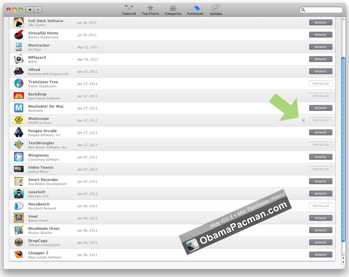The width and height of the screenshot is (349, 277).
Task: Open the Categories tab
Action: tap(173, 10)
